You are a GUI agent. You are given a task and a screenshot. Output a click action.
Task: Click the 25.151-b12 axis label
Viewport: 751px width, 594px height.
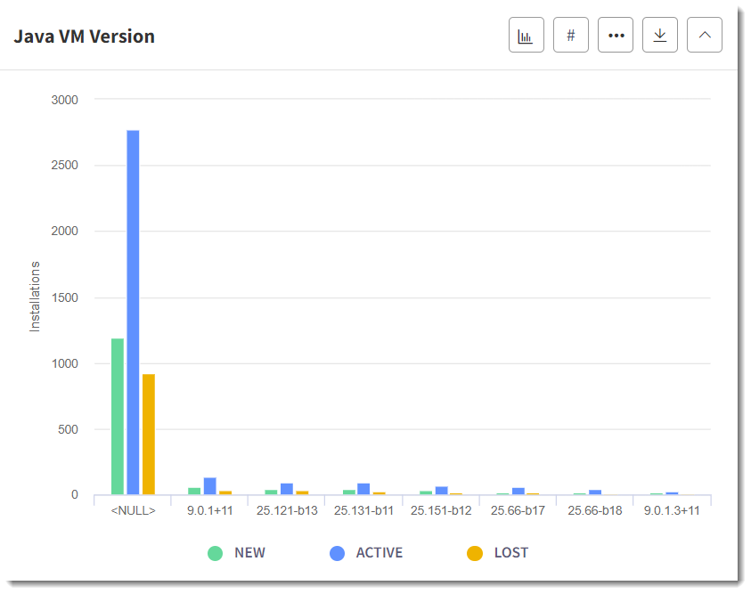coord(441,510)
